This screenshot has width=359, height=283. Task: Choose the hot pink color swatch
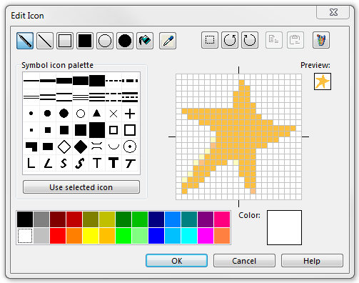coord(222,219)
